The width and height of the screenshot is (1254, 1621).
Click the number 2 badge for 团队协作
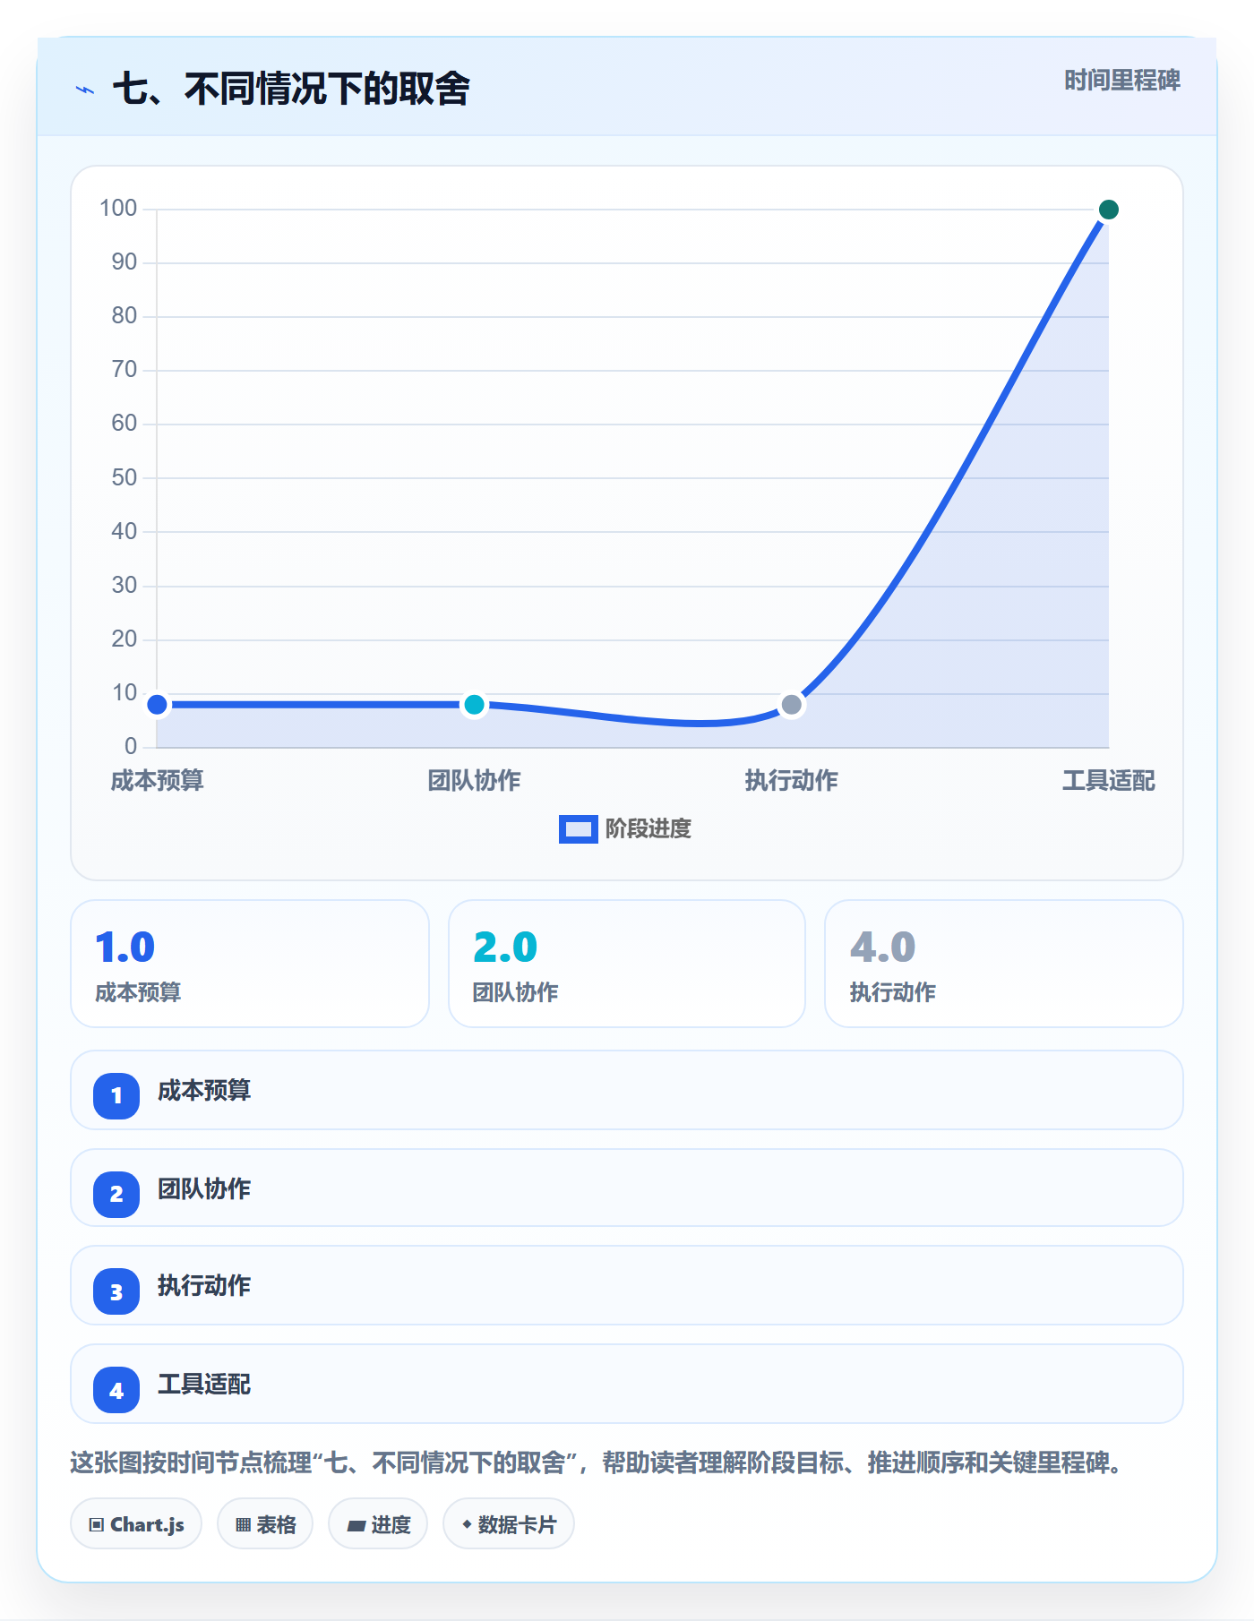(116, 1194)
